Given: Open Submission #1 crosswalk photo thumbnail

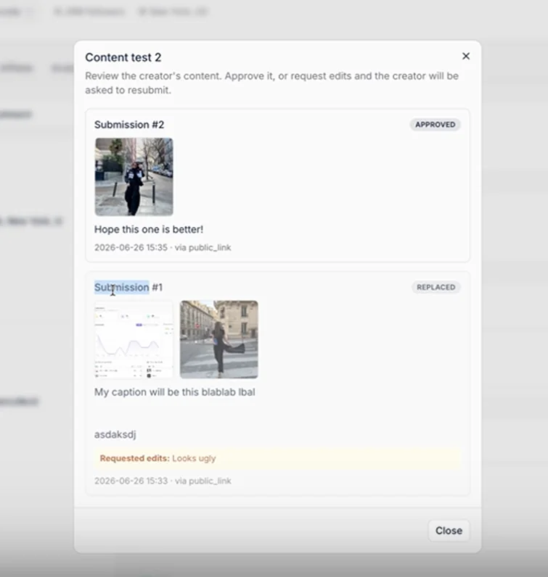Looking at the screenshot, I should [219, 339].
